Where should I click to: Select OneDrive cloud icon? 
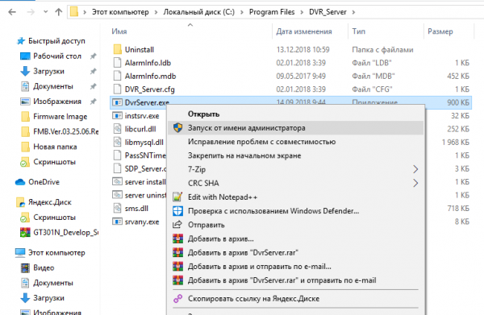tap(20, 182)
